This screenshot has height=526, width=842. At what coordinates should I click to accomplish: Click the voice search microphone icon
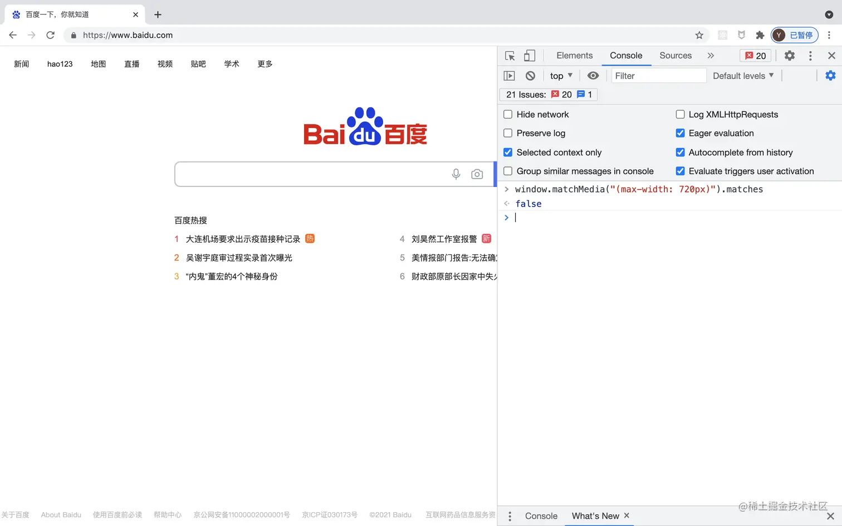(456, 174)
